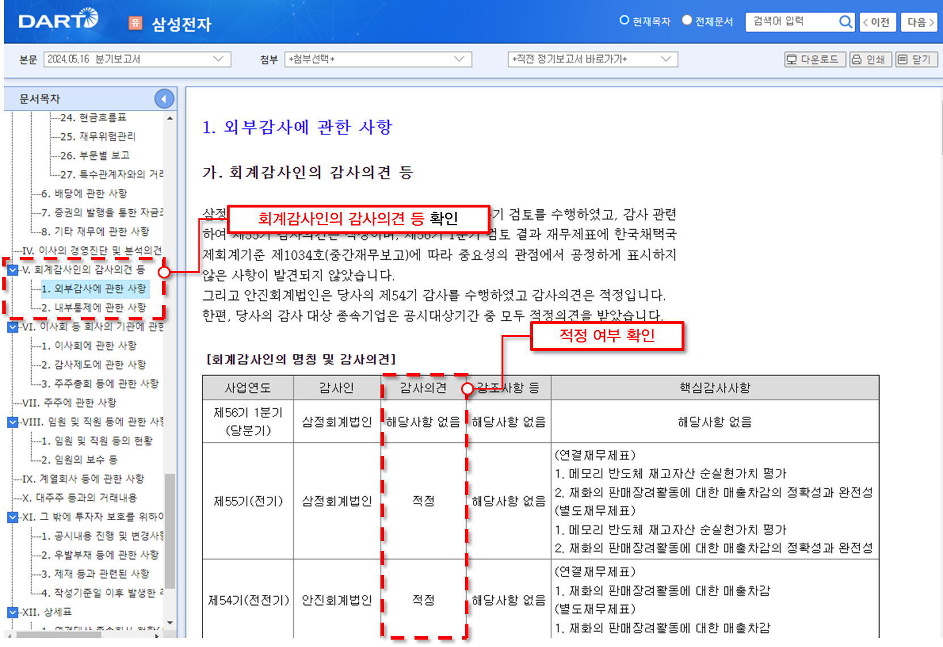Click tree panel scroll up arrow

[x=170, y=118]
